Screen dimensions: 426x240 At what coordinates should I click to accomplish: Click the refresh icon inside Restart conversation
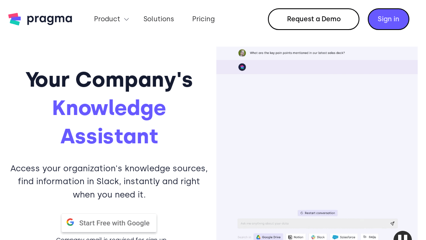(301, 213)
